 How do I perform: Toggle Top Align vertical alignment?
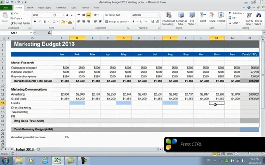[x=79, y=15]
